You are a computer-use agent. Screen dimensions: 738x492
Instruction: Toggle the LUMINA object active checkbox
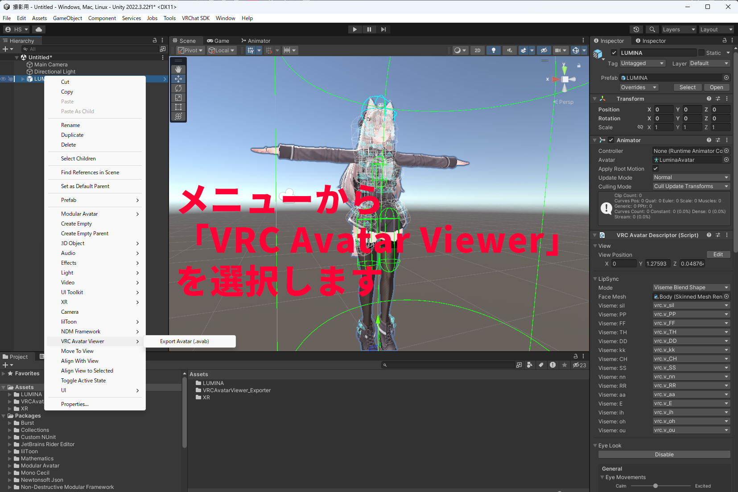[614, 53]
